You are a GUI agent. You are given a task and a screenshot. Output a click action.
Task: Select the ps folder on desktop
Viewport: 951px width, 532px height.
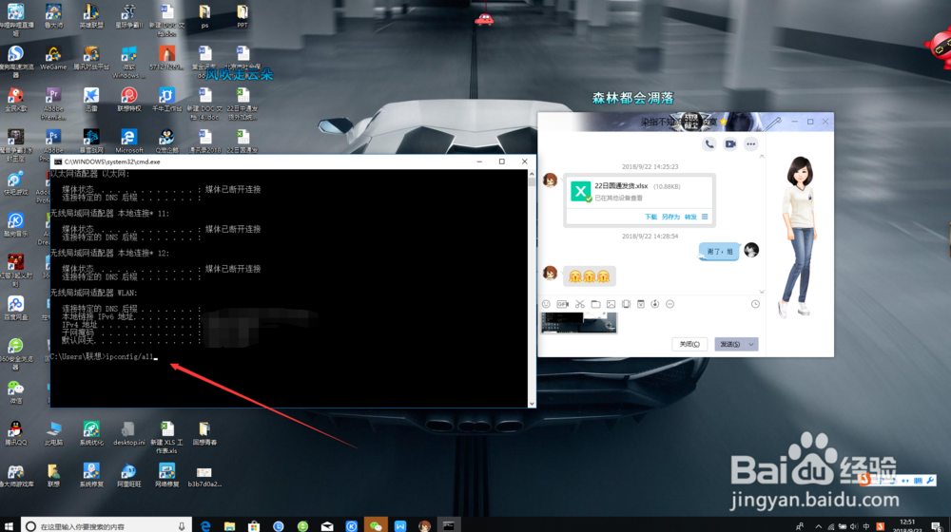point(205,16)
